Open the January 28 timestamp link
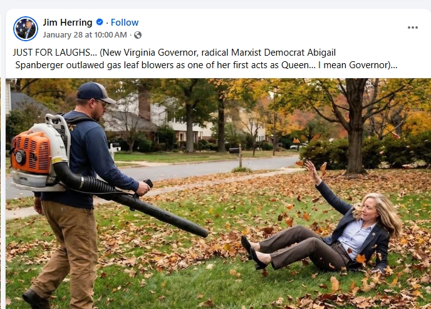The image size is (431, 309). tap(85, 35)
